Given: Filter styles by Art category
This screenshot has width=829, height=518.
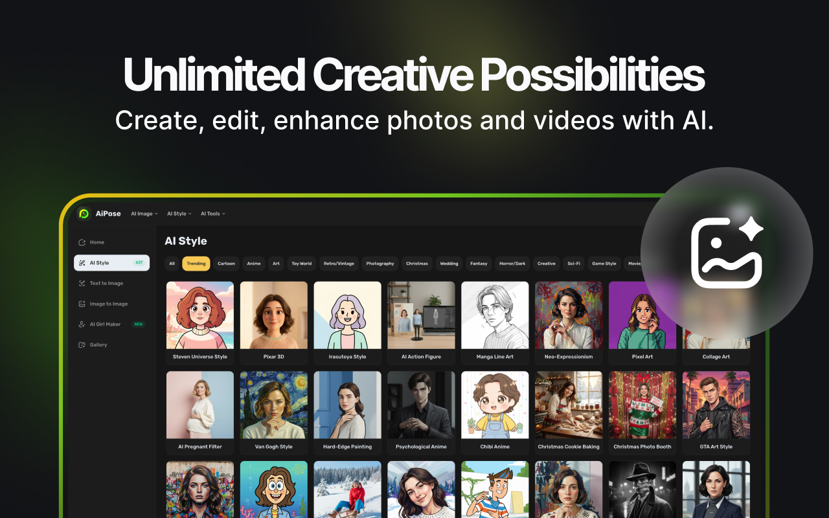Looking at the screenshot, I should 277,264.
